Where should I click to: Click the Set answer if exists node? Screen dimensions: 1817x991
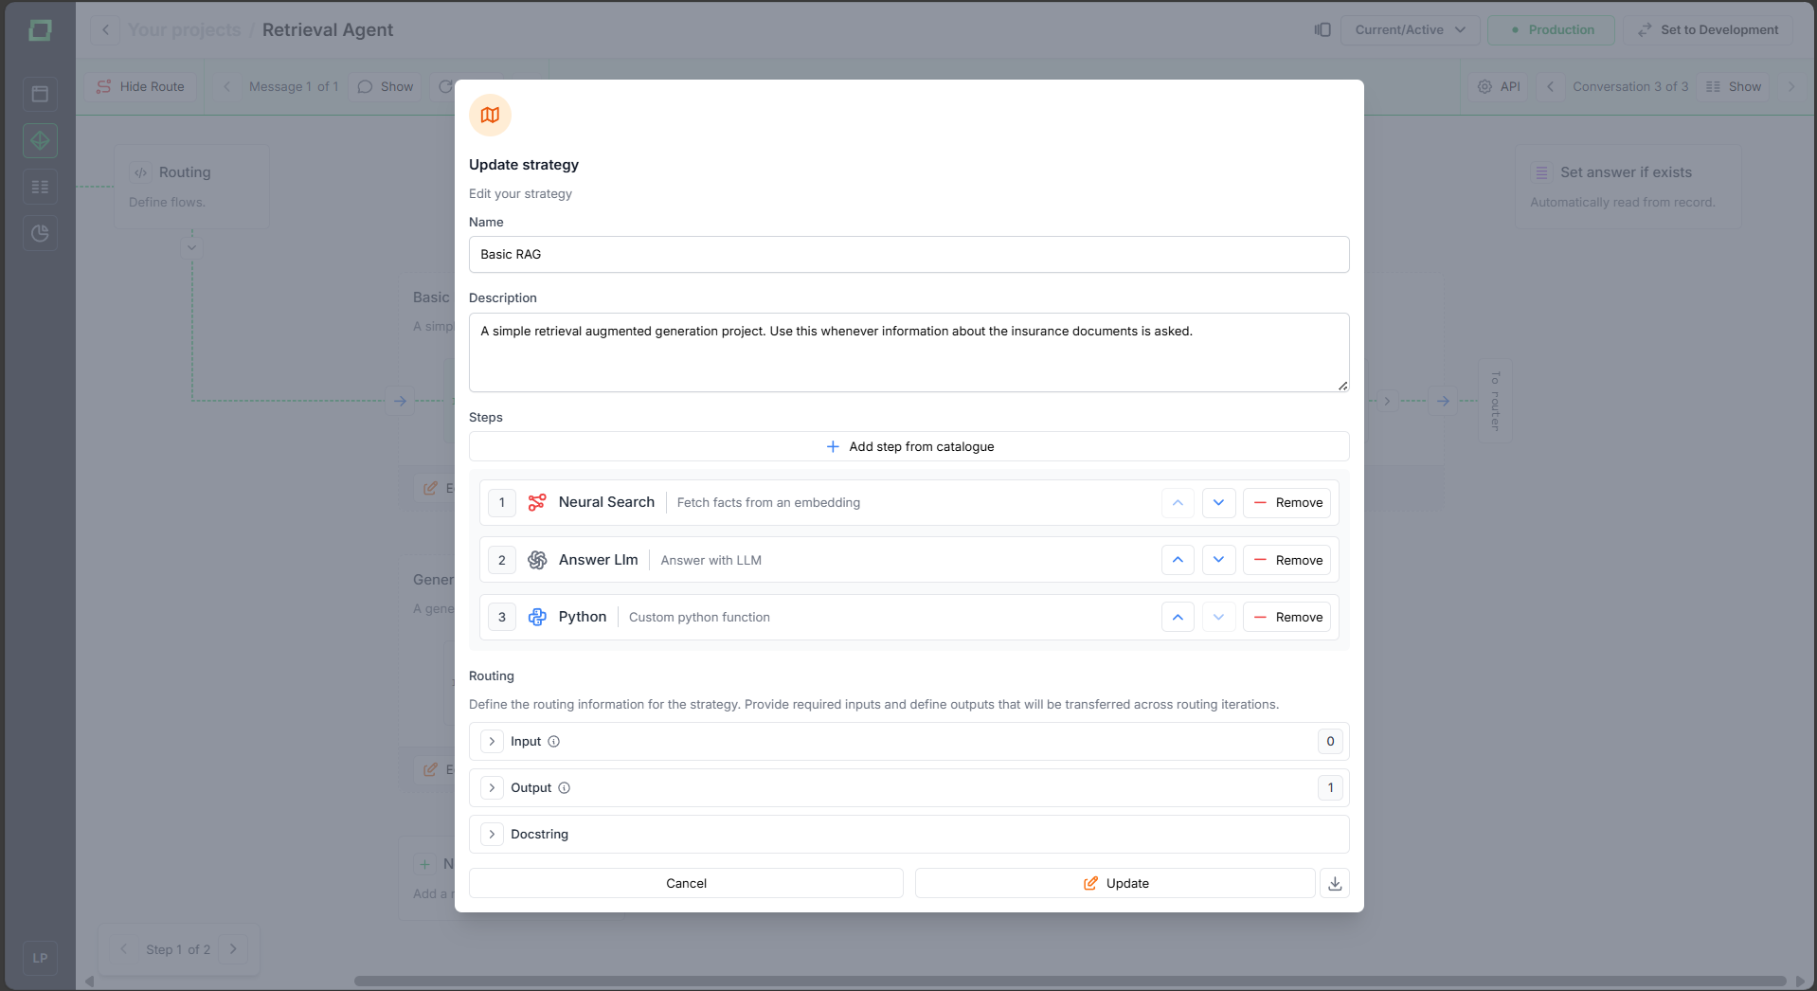point(1628,187)
